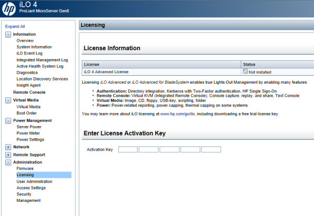Open Integrated Management Log
Image resolution: width=314 pixels, height=216 pixels.
tap(42, 60)
